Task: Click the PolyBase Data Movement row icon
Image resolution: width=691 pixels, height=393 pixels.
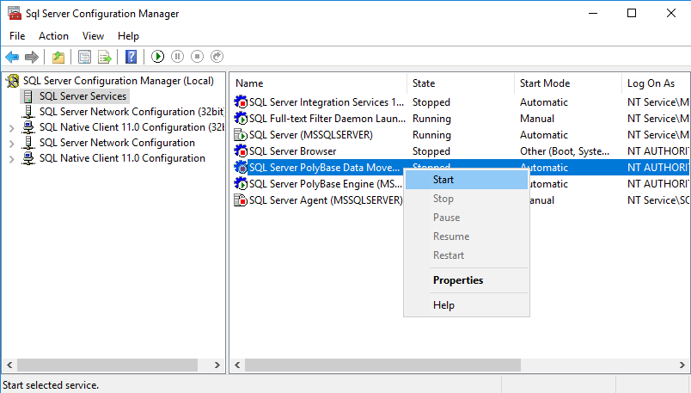Action: (241, 167)
